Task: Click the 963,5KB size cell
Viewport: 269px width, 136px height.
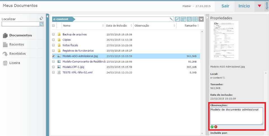Action: pyautogui.click(x=192, y=56)
